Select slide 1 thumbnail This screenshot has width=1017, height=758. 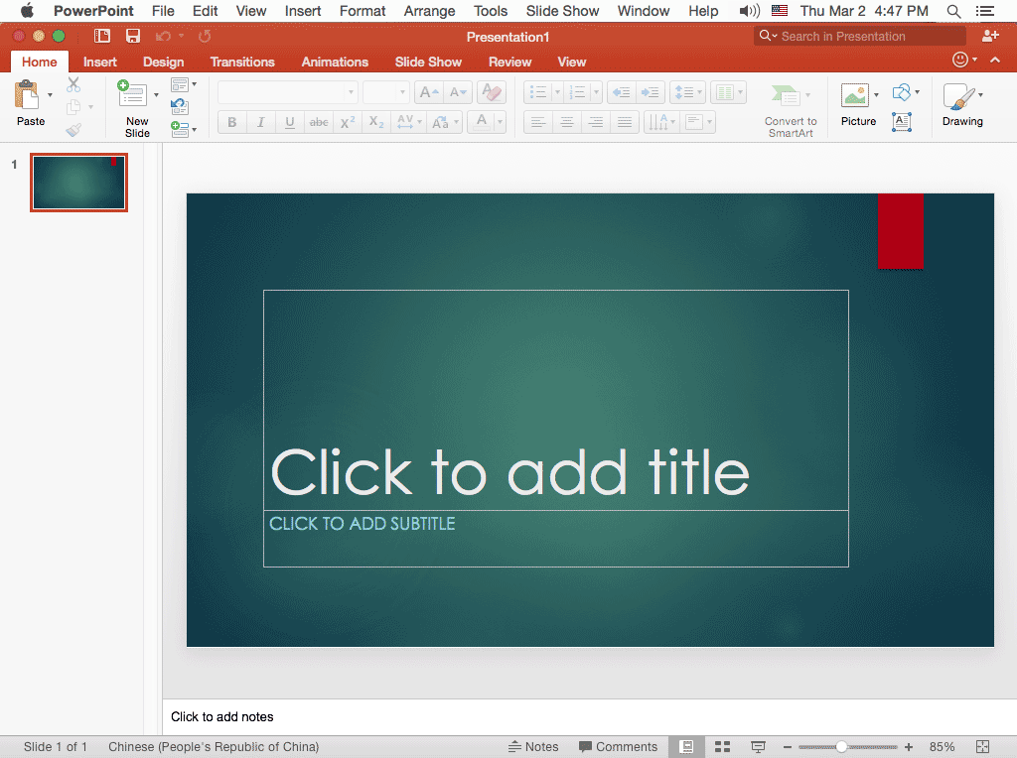coord(79,183)
